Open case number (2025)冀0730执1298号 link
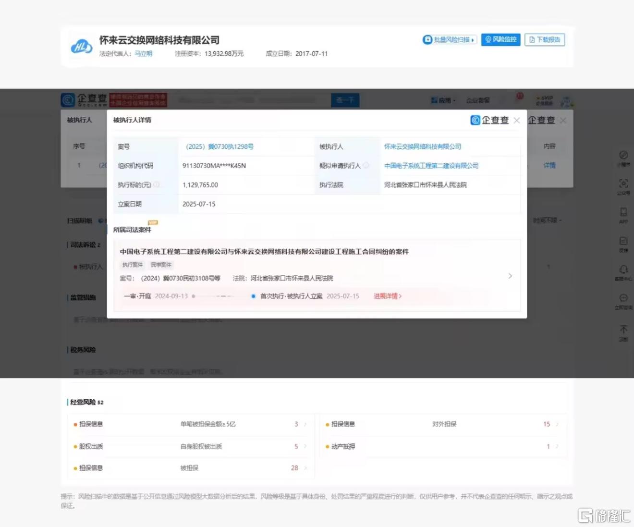This screenshot has width=634, height=527. tap(219, 147)
